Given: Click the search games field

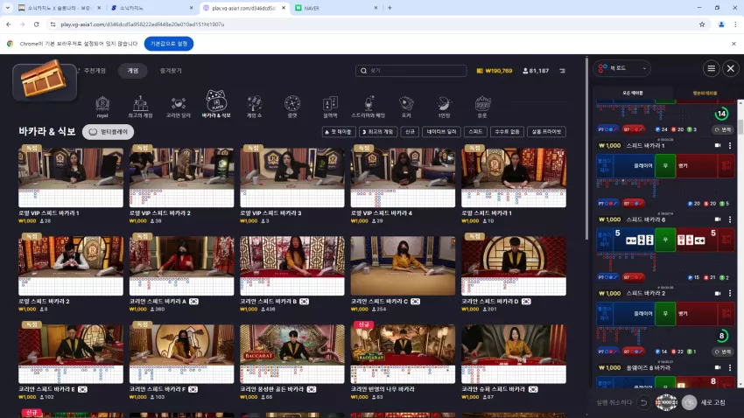Looking at the screenshot, I should tap(411, 71).
